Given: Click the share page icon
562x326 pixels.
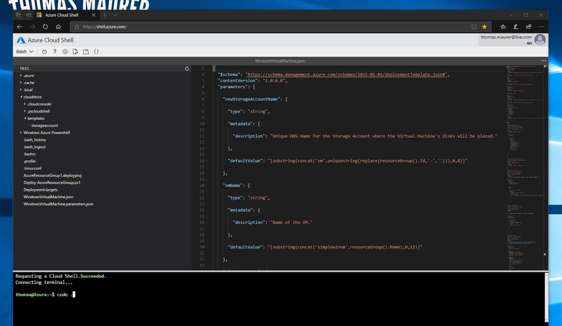Looking at the screenshot, I should click(529, 27).
